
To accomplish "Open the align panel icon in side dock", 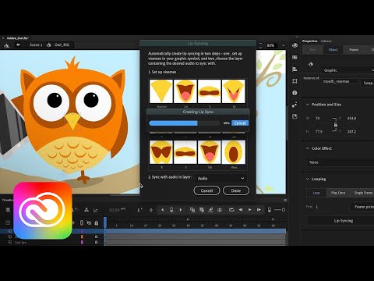I will [x=295, y=69].
